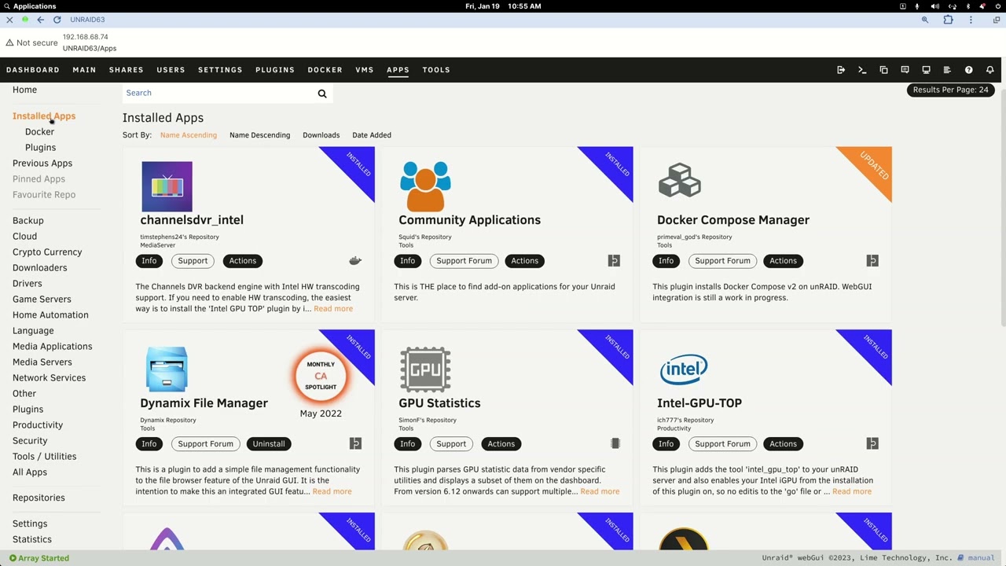Open Results Per Page: 24 selector
Image resolution: width=1006 pixels, height=566 pixels.
pyautogui.click(x=950, y=90)
